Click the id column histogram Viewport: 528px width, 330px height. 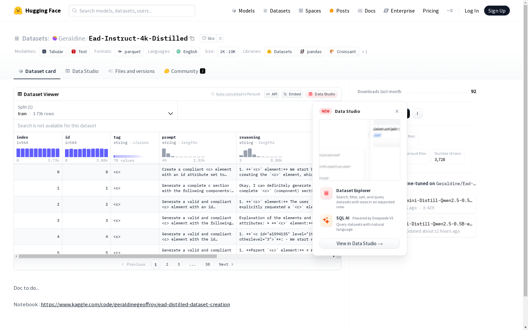coord(86,153)
